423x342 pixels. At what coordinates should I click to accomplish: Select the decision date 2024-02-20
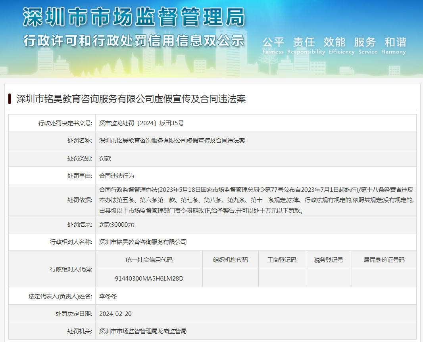[x=115, y=314]
